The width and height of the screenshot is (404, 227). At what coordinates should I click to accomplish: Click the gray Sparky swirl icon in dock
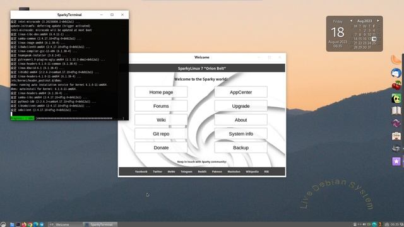396,149
